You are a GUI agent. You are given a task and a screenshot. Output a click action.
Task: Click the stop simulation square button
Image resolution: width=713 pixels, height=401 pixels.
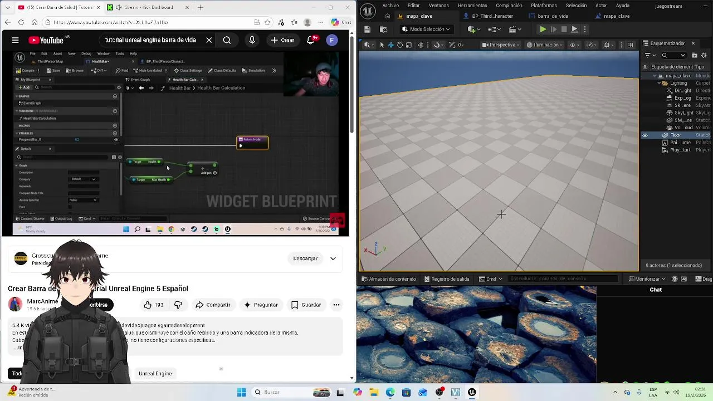point(564,29)
